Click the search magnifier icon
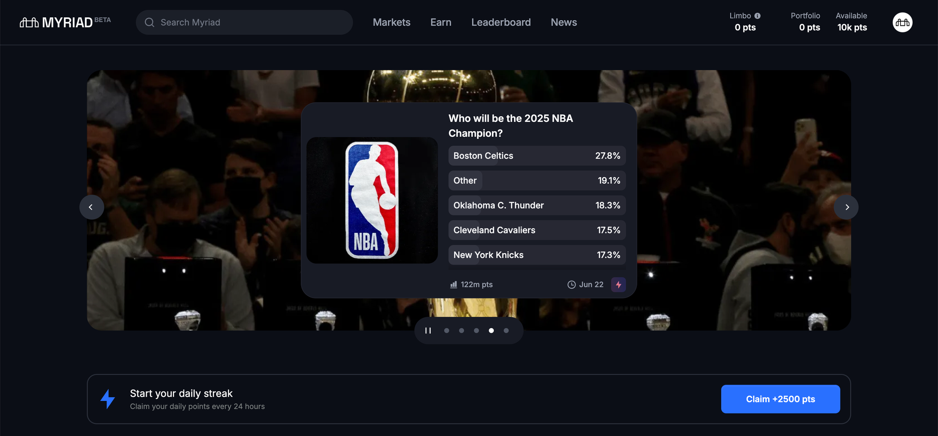938x436 pixels. click(x=150, y=23)
